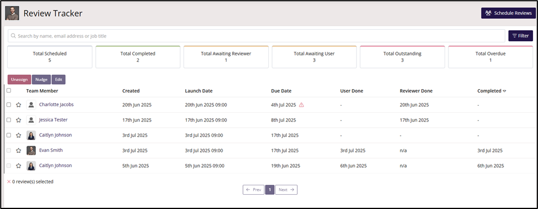Select the checkbox for Jessica Tester
Viewport: 538px width, 209px height.
coord(9,120)
